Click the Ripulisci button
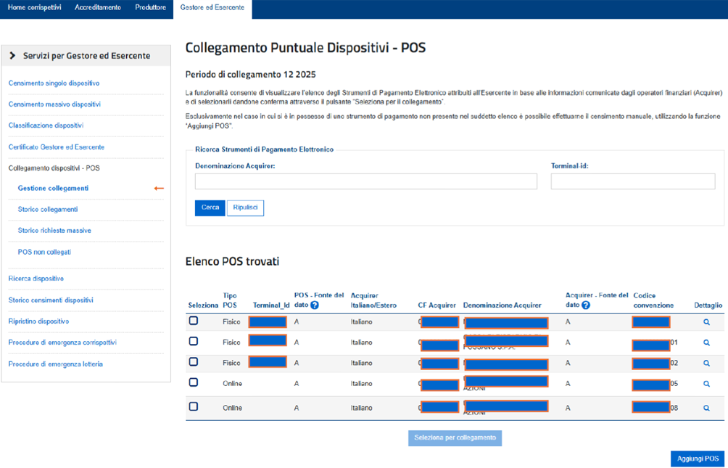Viewport: 728px width, 468px height. pyautogui.click(x=245, y=208)
